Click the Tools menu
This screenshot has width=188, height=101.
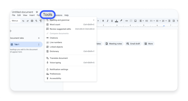48,14
